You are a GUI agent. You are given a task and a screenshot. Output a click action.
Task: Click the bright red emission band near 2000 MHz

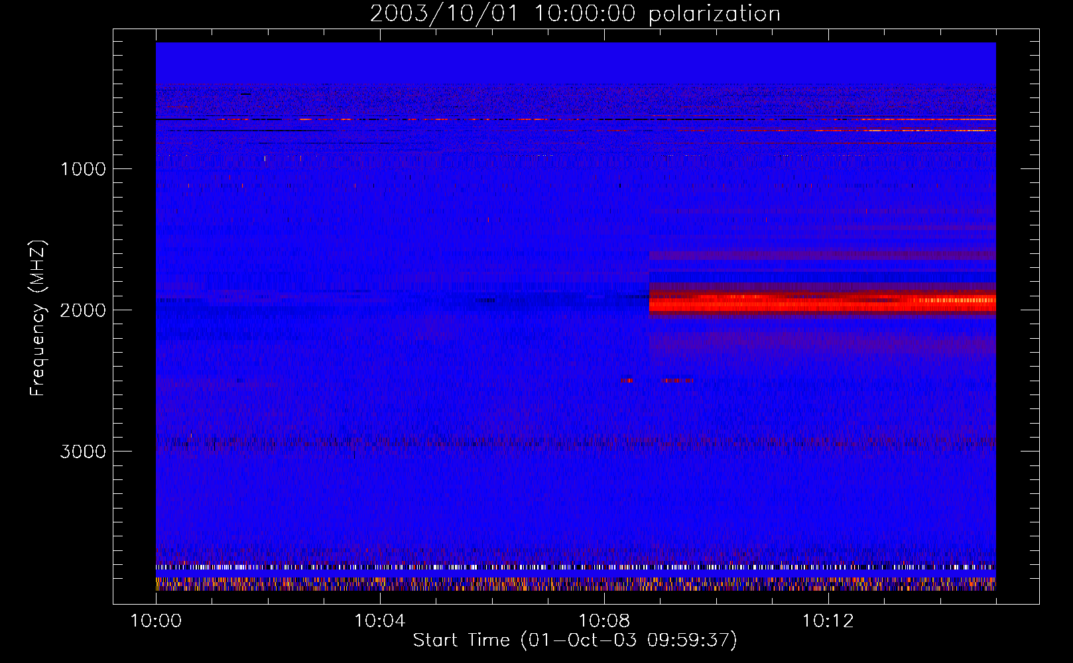pos(822,303)
